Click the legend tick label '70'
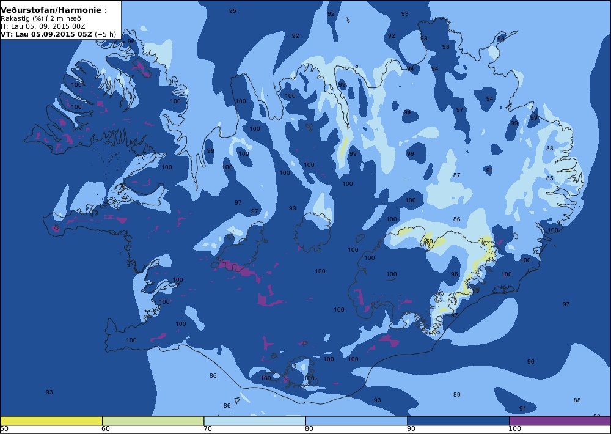 point(208,429)
